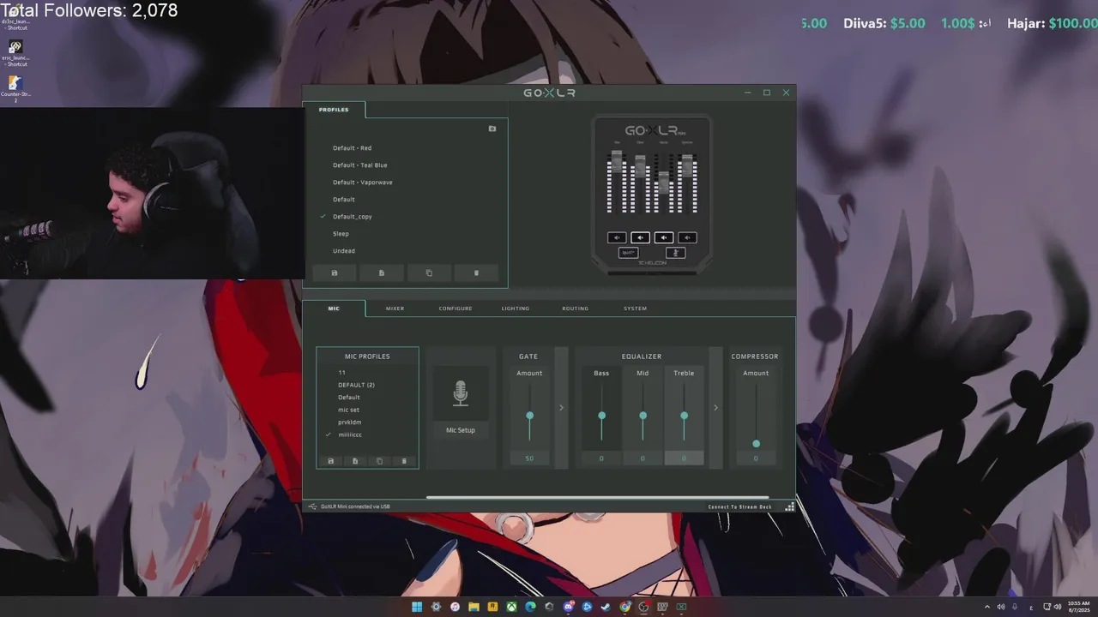Expand the Equalizer advanced settings arrow
The height and width of the screenshot is (617, 1098).
[715, 408]
